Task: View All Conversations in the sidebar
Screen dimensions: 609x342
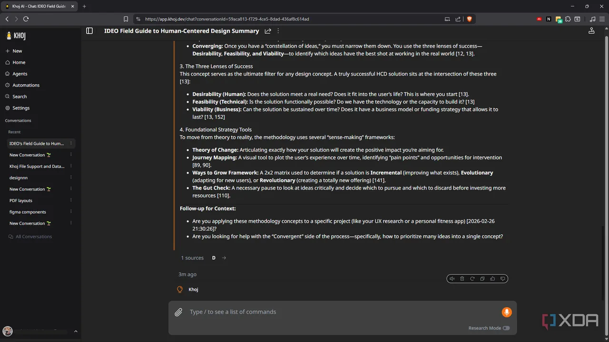Action: coord(30,237)
